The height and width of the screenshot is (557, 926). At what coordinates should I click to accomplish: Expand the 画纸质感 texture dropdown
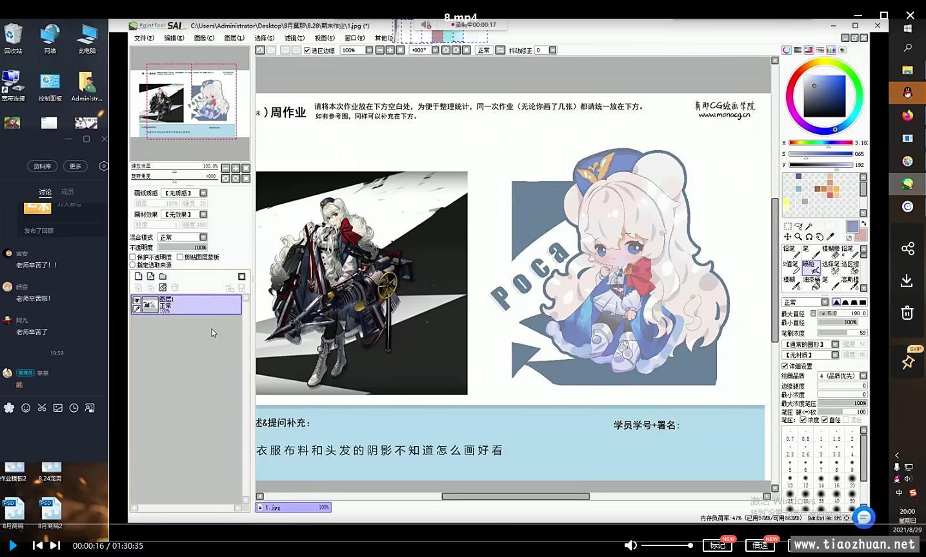point(203,193)
